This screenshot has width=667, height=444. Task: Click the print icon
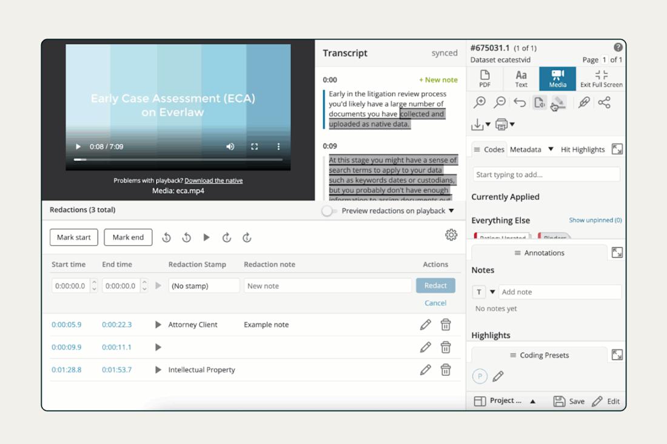pos(501,125)
